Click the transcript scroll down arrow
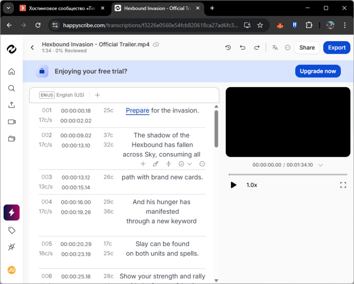Image resolution: width=354 pixels, height=284 pixels. (x=216, y=281)
